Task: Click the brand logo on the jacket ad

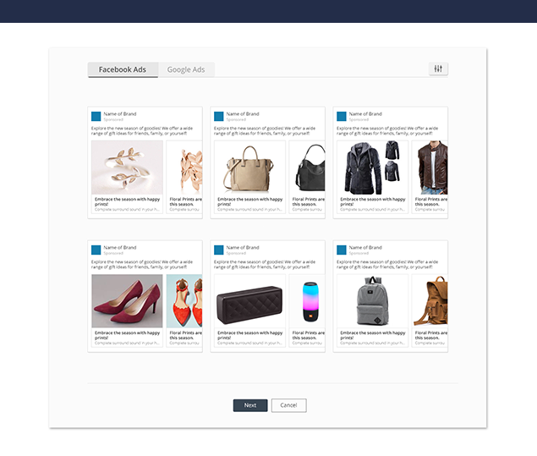Action: pos(342,116)
